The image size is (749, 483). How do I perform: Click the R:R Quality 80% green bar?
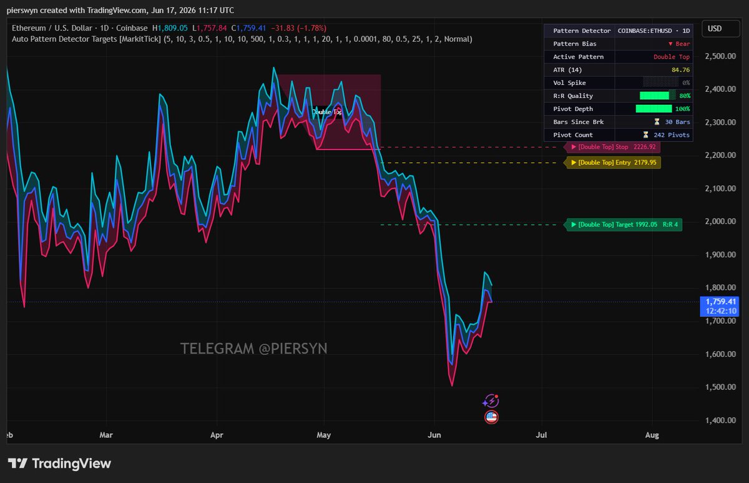(658, 96)
